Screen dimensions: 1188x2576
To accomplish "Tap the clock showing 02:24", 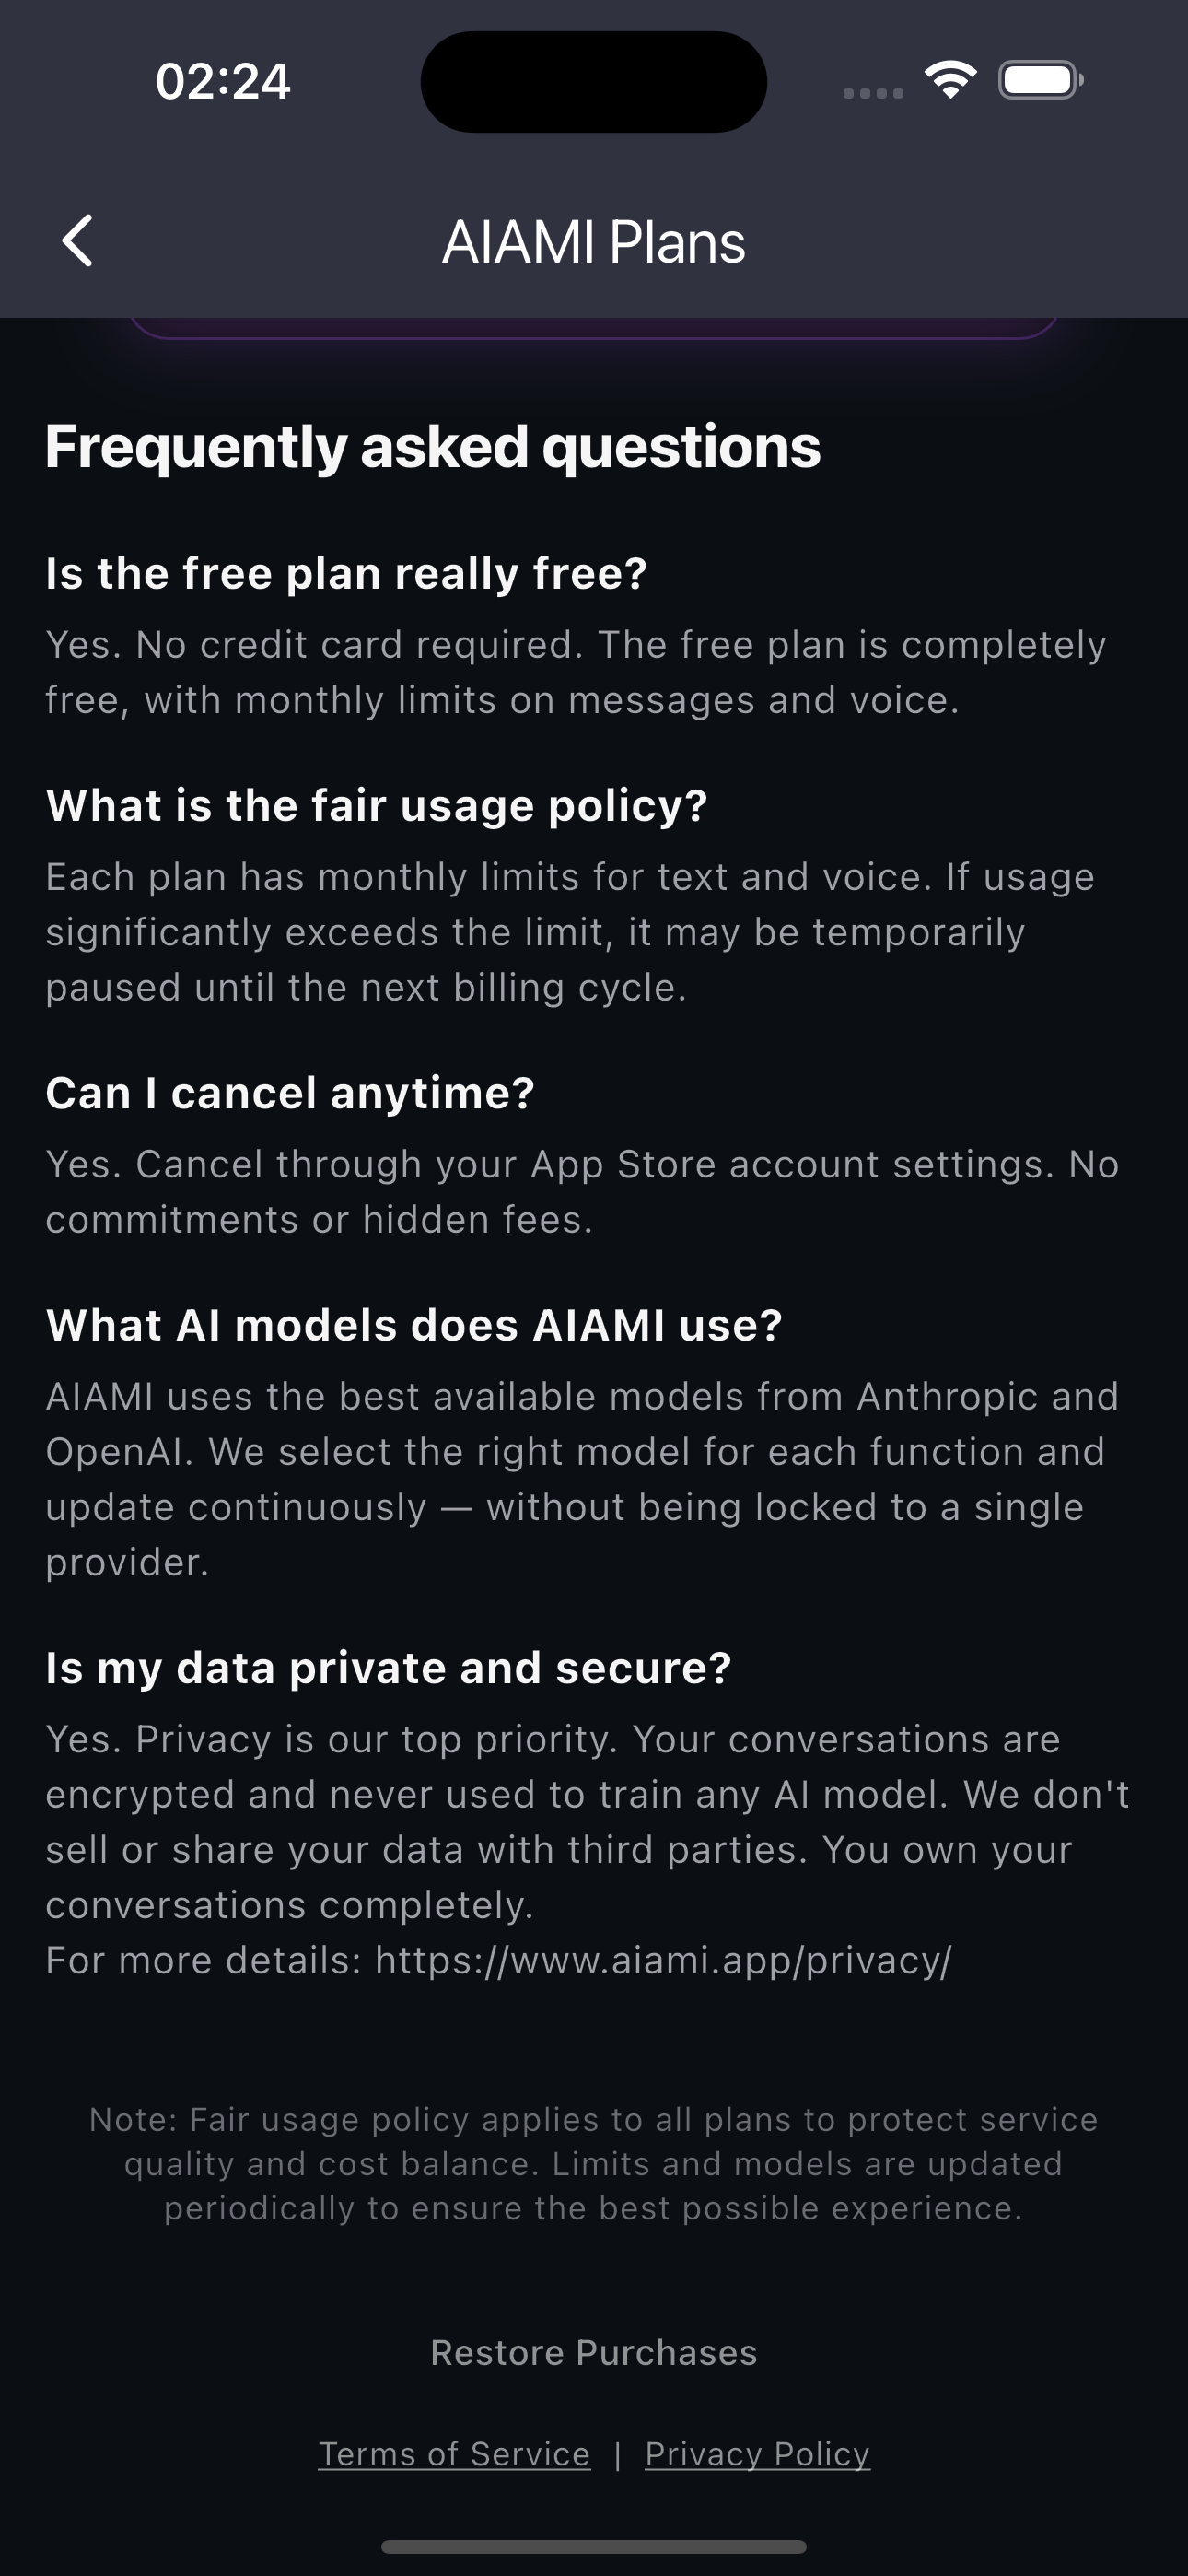I will click(222, 80).
